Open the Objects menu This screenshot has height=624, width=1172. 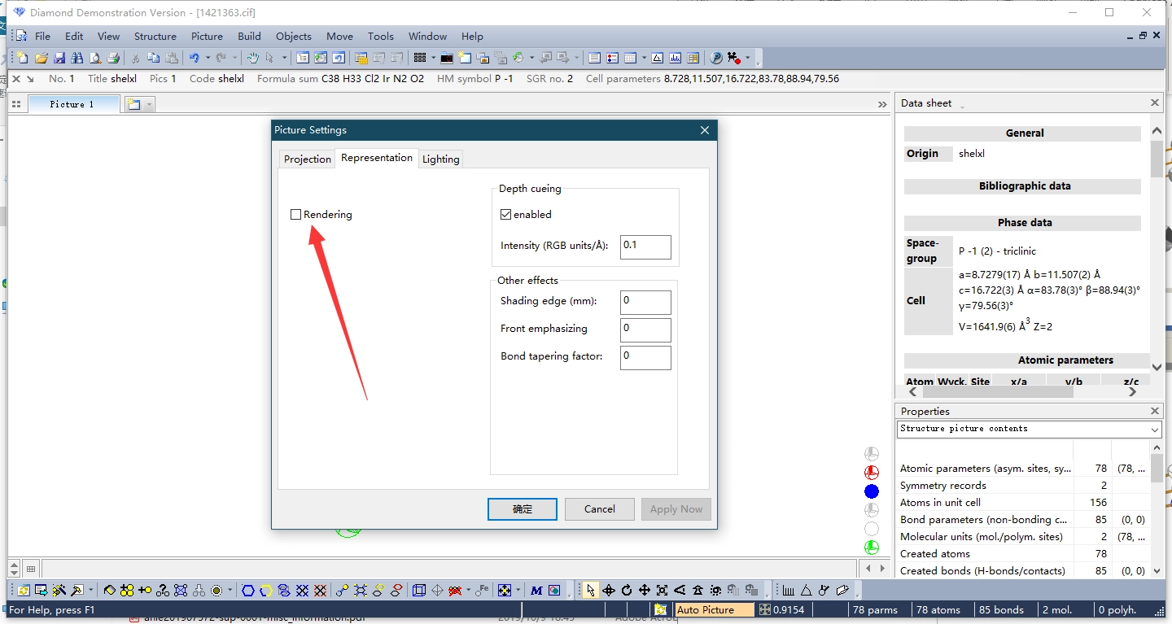[294, 36]
